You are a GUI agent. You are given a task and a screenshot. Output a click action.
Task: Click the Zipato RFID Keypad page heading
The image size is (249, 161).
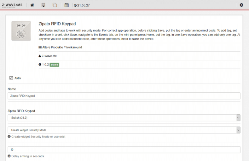(57, 24)
